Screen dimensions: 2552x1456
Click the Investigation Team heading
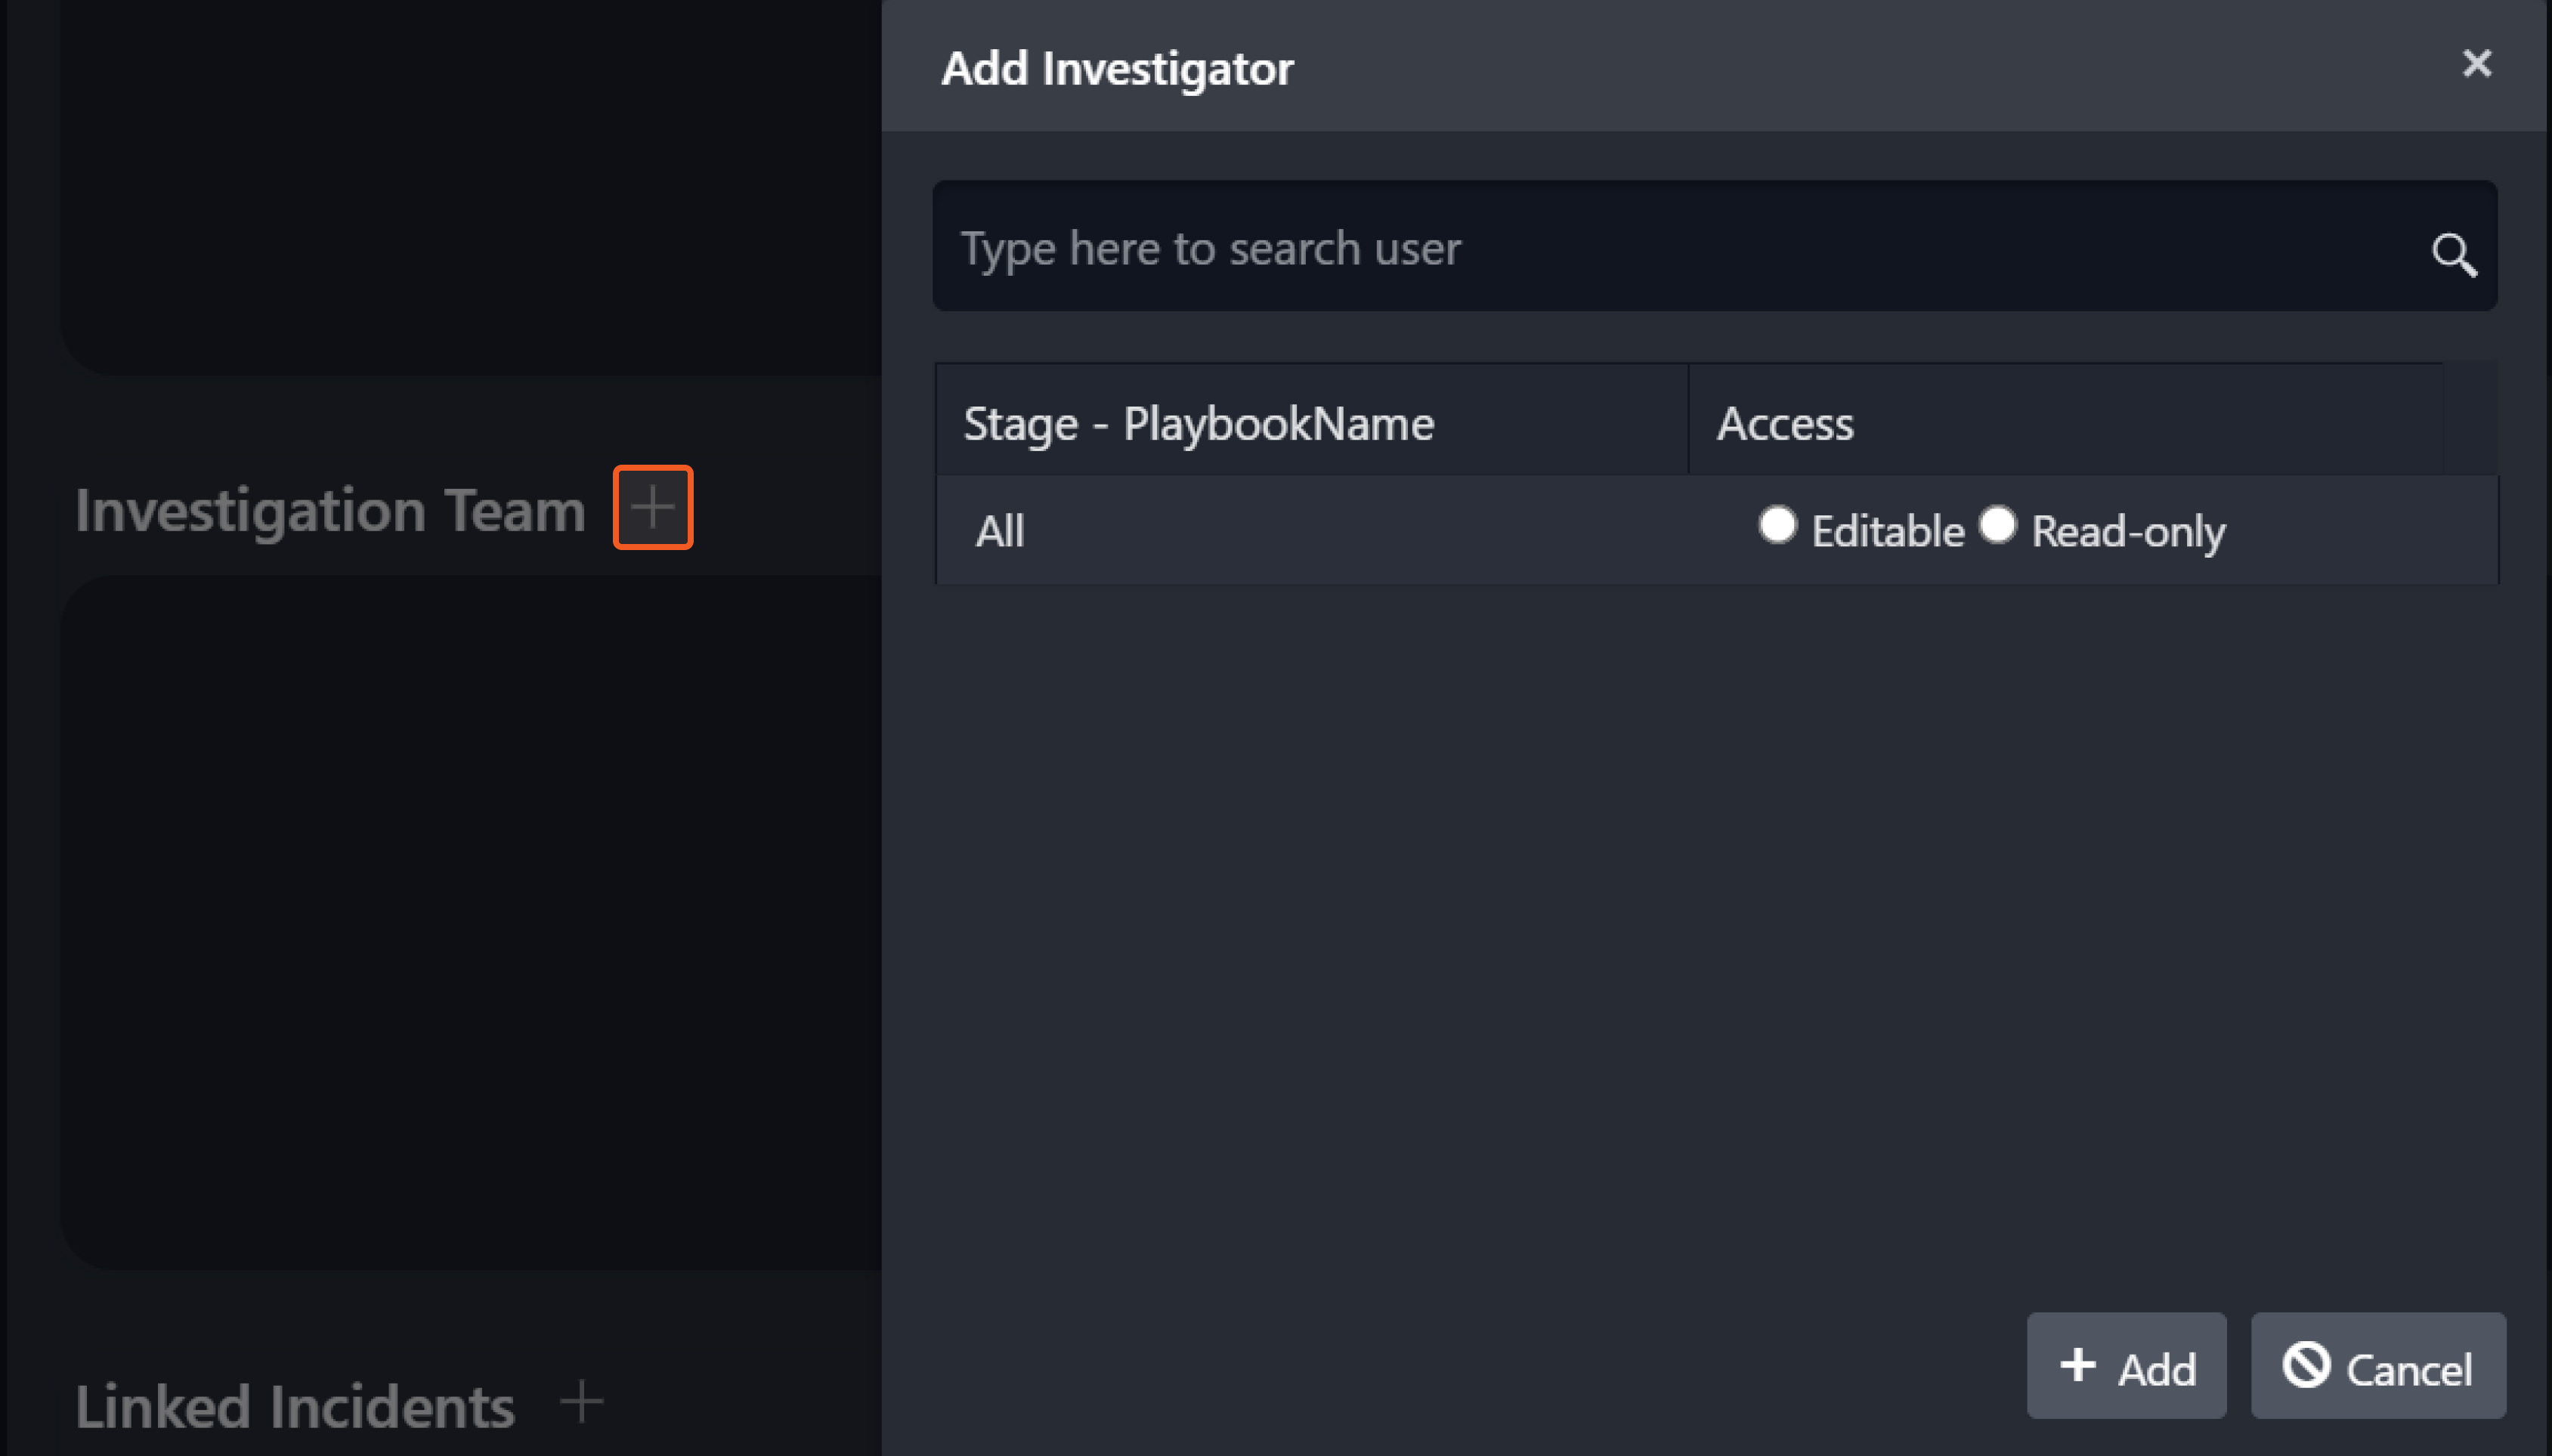(x=330, y=510)
